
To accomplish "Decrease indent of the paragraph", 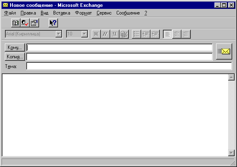I will click(x=146, y=34).
